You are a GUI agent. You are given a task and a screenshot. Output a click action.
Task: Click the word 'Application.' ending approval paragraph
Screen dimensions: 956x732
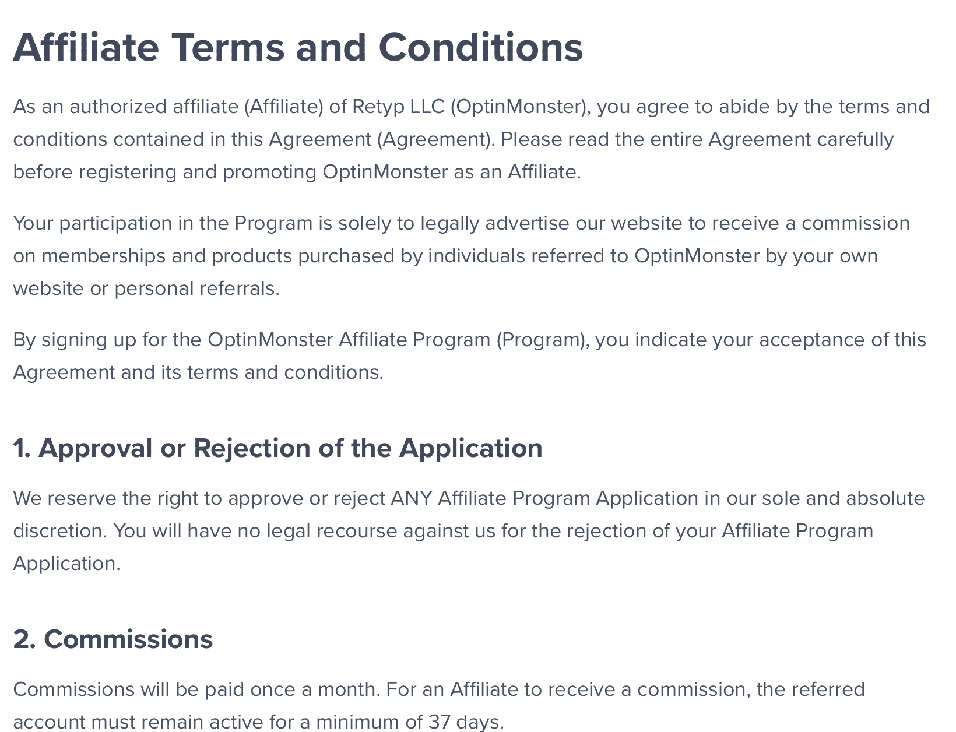click(67, 564)
